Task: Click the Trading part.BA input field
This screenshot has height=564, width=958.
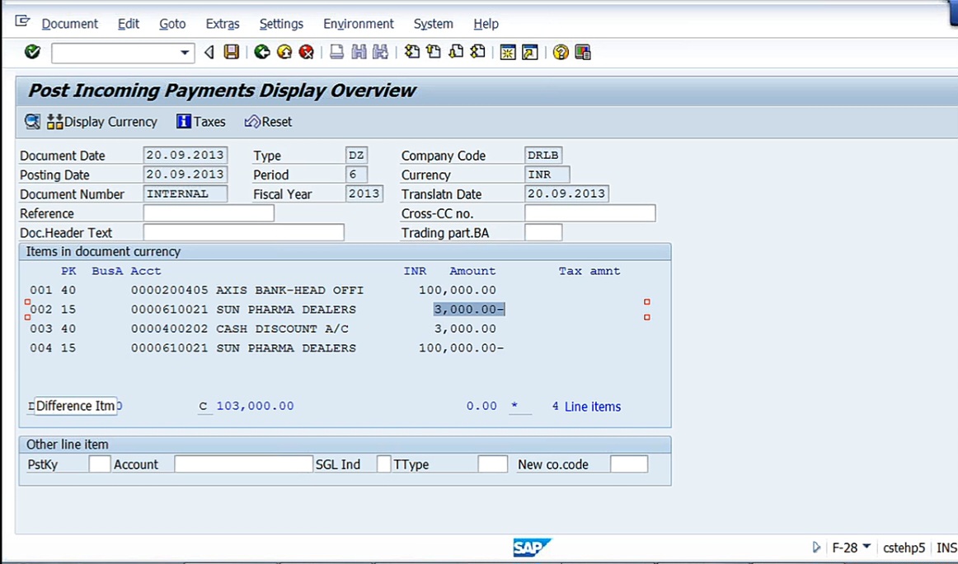Action: [543, 232]
